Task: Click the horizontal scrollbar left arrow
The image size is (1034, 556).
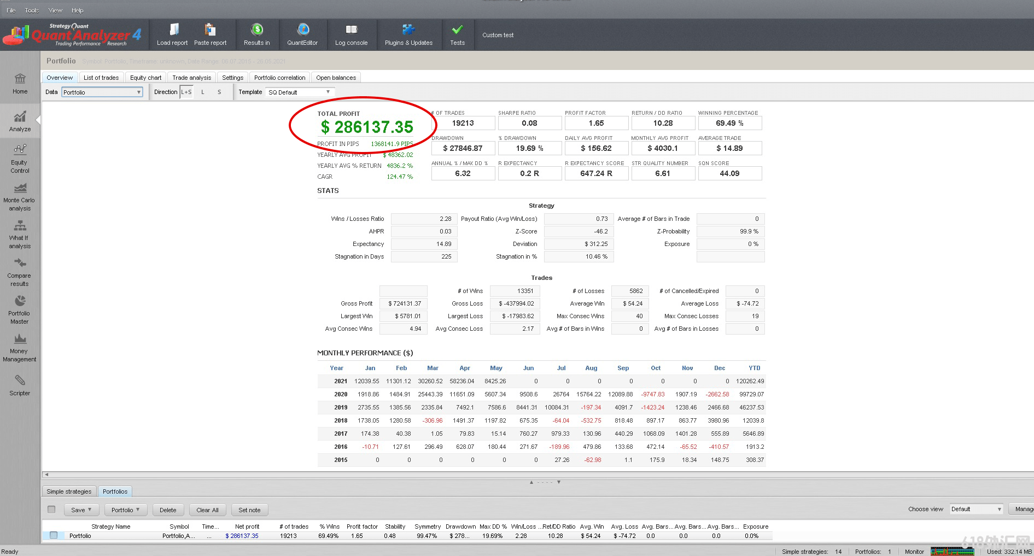Action: click(46, 475)
